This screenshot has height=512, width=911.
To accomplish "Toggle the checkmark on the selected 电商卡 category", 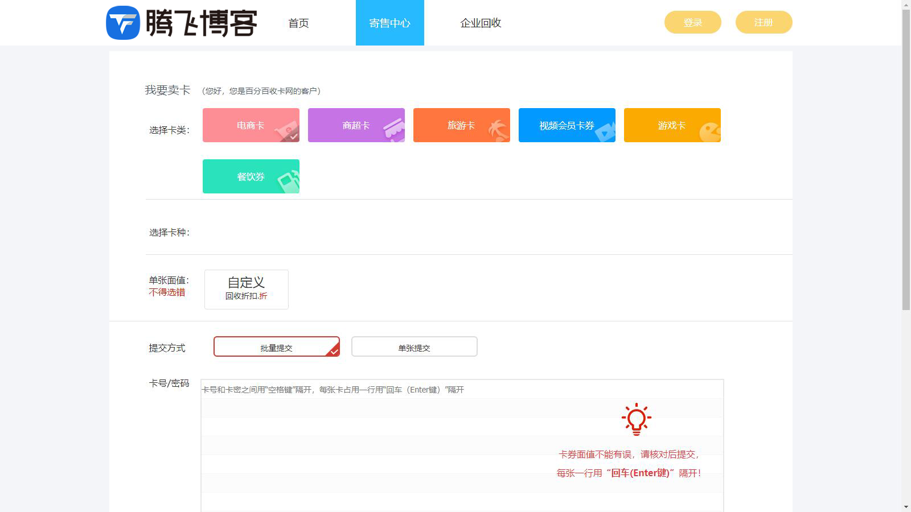I will point(293,137).
